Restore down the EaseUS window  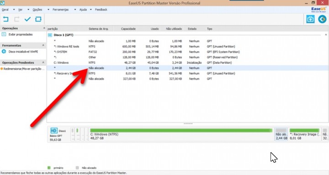[313, 3]
